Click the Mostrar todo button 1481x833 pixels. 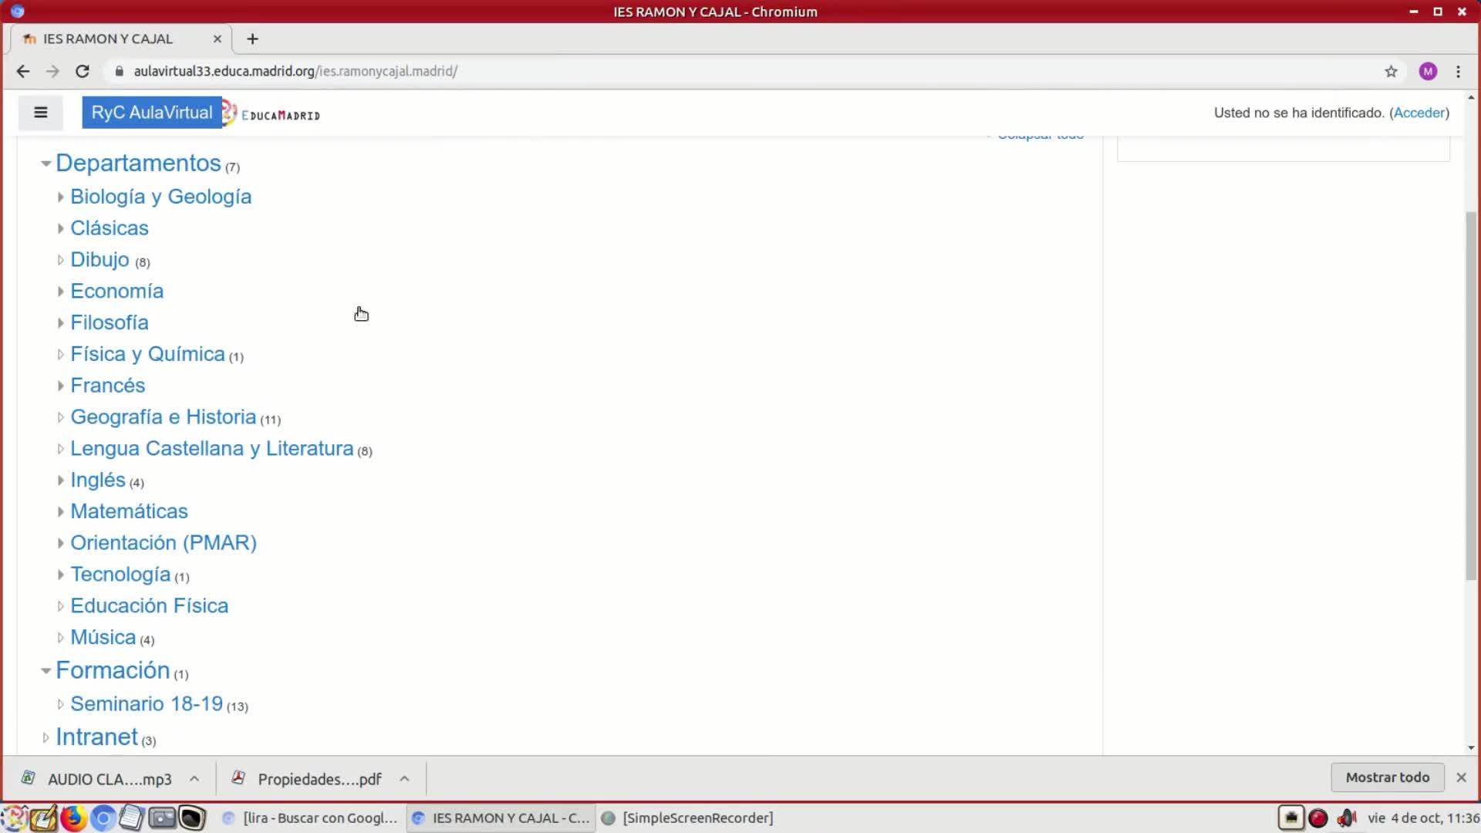[x=1387, y=777]
